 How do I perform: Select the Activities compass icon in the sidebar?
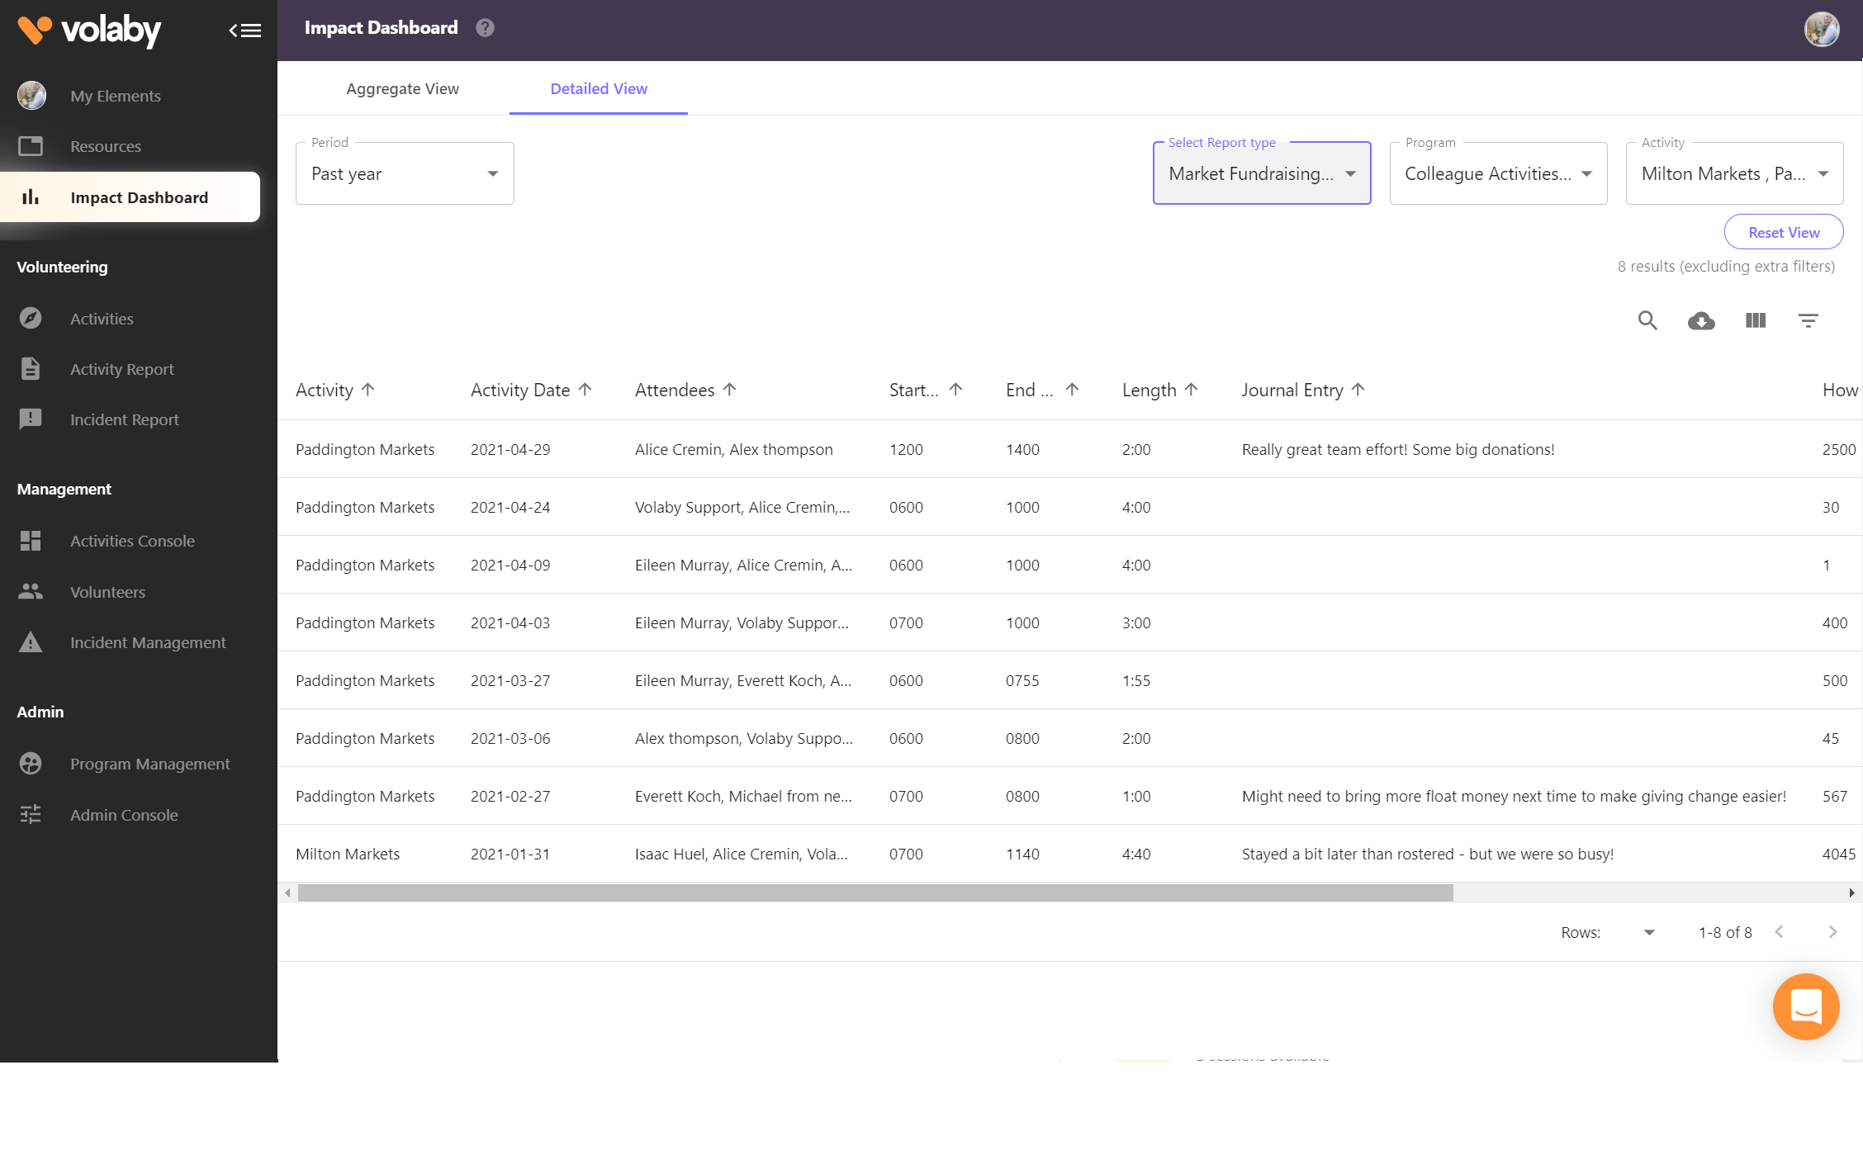pos(31,319)
